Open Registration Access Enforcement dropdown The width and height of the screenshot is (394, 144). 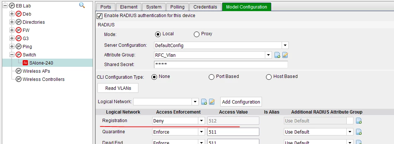click(201, 121)
